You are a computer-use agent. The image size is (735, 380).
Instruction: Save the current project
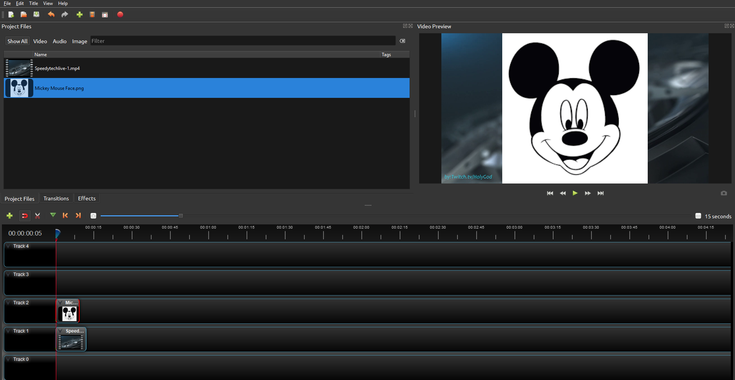pos(36,15)
